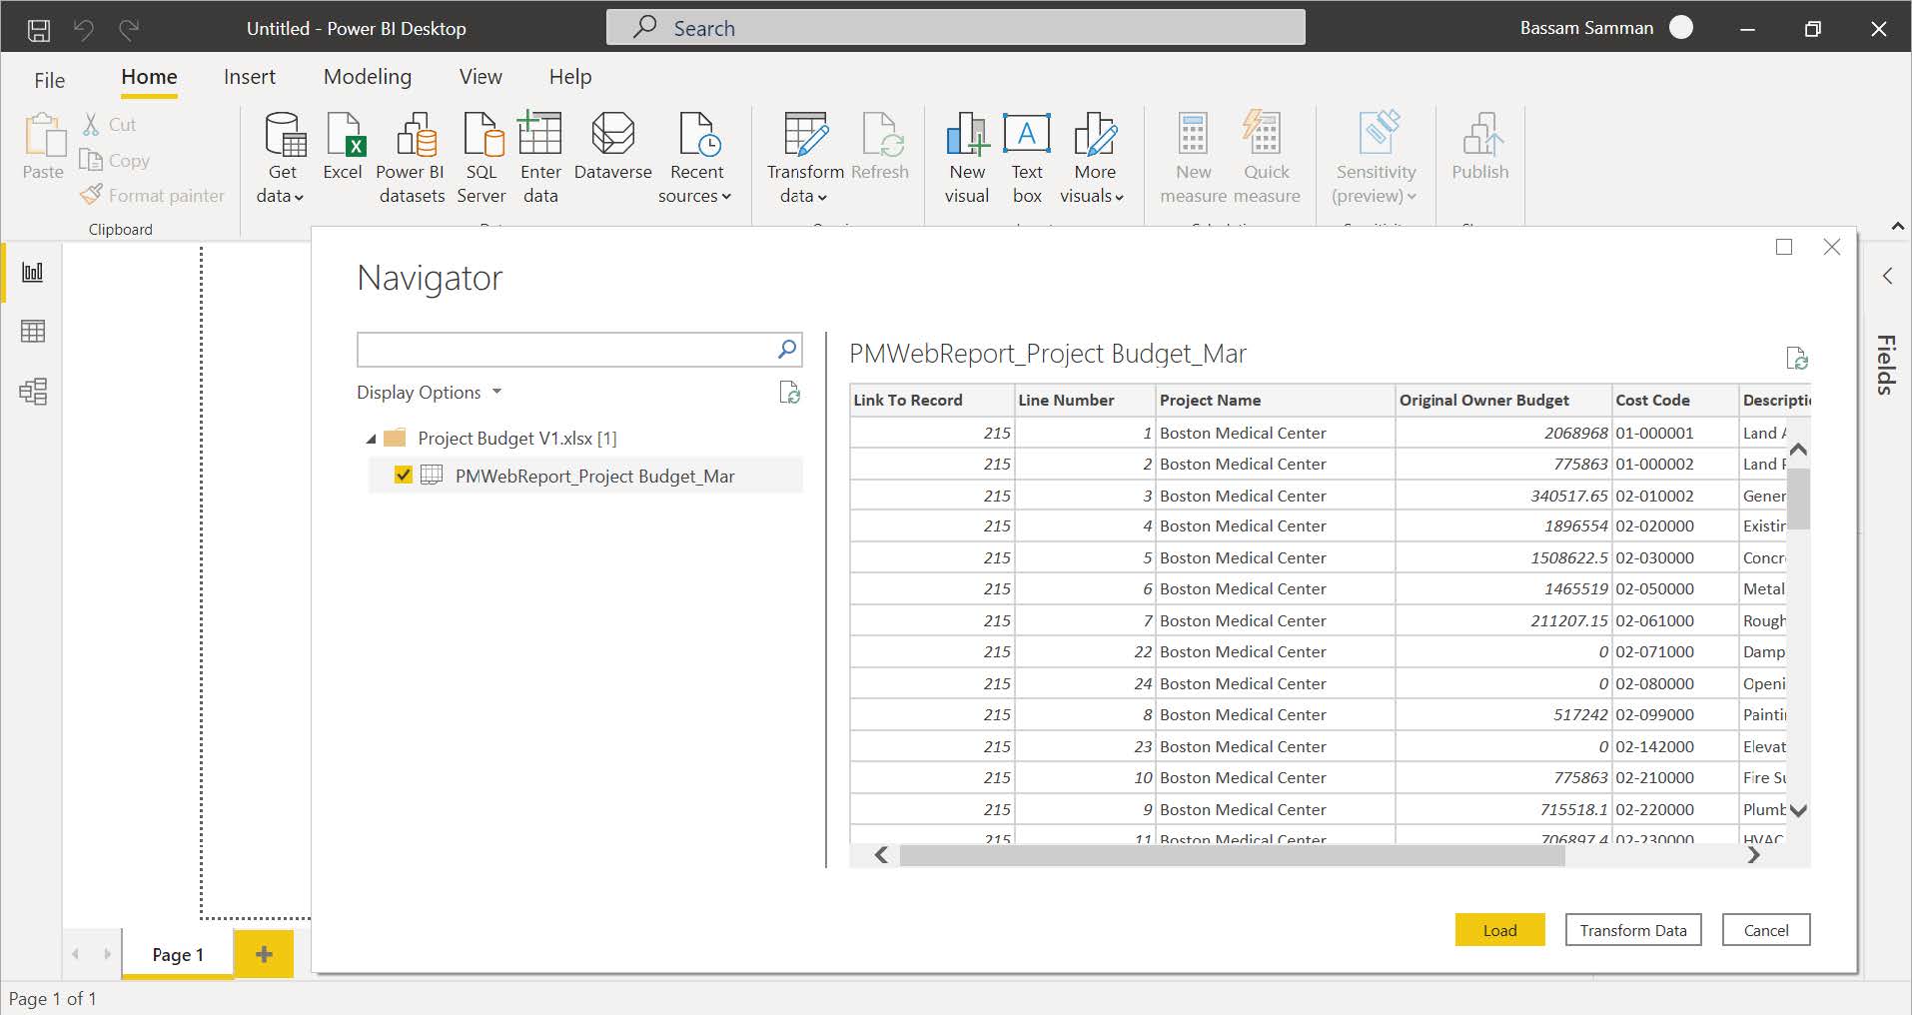Cancel the Navigator dialog
Viewport: 1912px width, 1015px height.
coord(1766,930)
